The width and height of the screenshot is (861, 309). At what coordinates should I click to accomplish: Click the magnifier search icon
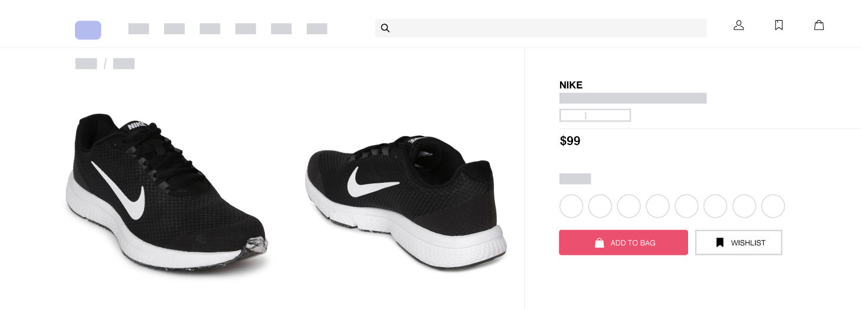click(385, 28)
